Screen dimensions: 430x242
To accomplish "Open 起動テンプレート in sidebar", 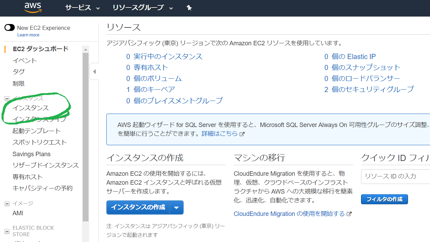I will point(37,131).
